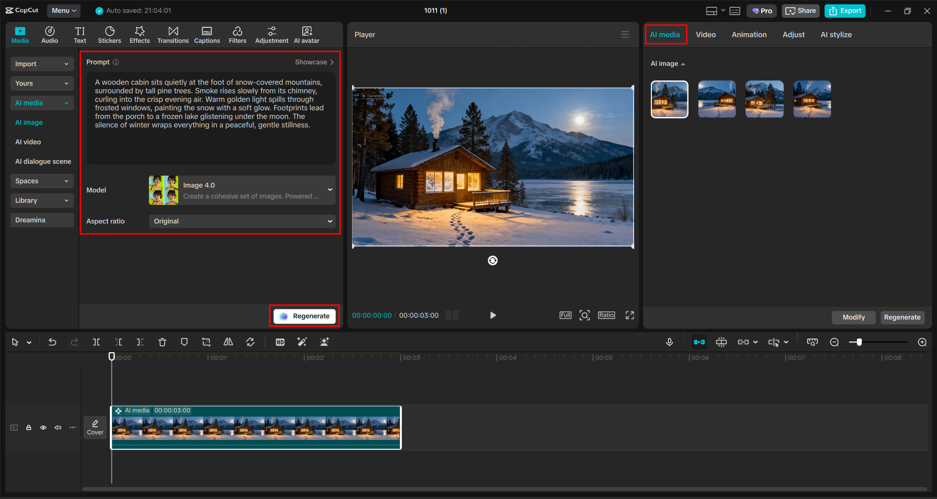
Task: Click the Mirror flip icon
Action: [x=228, y=342]
